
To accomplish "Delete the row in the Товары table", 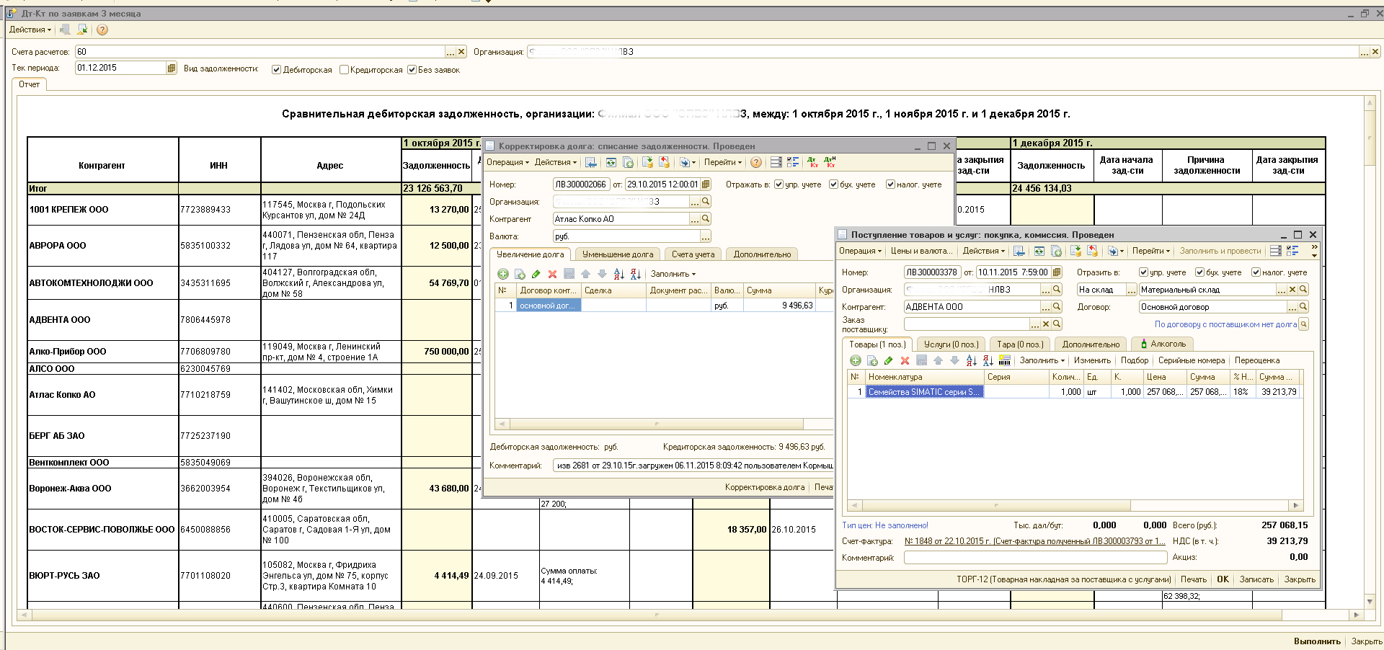I will (x=905, y=360).
